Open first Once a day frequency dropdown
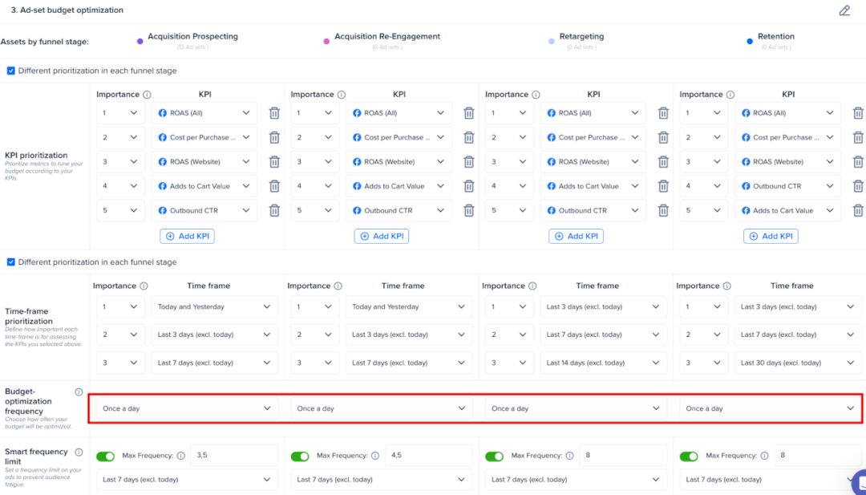This screenshot has height=495, width=866. pos(186,408)
